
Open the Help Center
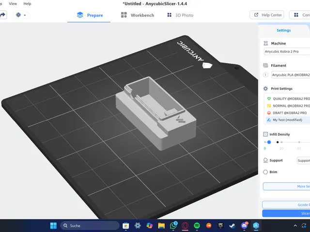tap(267, 15)
